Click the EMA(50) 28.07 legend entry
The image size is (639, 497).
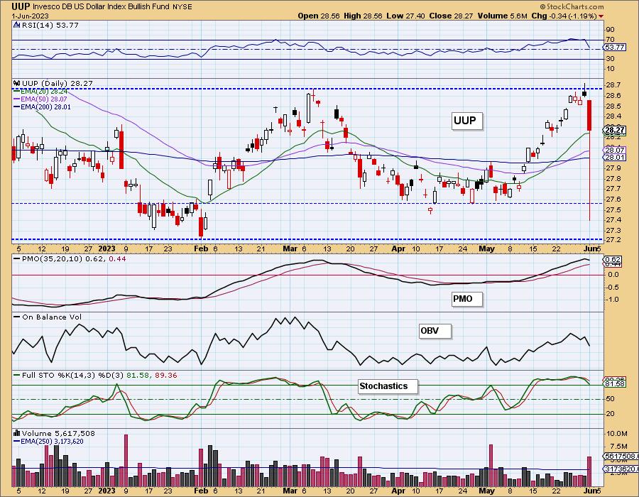44,99
